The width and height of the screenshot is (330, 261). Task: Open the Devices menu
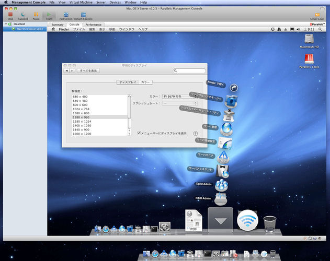(x=115, y=2)
